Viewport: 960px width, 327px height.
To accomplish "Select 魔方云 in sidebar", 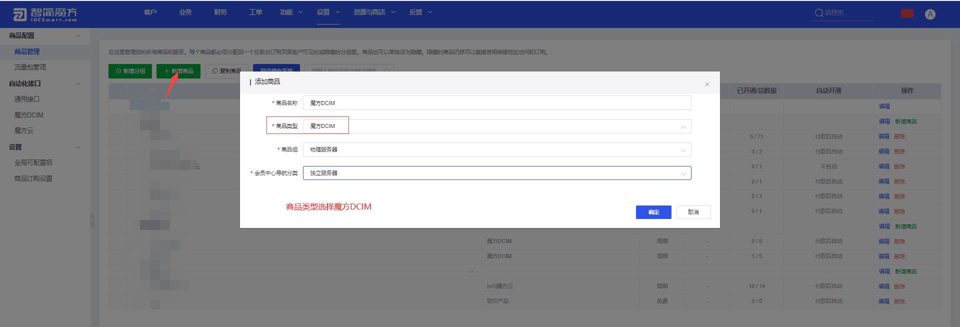I will point(24,130).
